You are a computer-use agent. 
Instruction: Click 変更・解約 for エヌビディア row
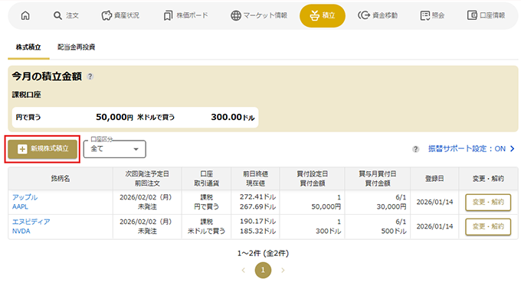488,227
